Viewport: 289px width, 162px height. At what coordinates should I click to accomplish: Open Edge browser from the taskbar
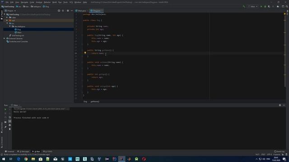pos(19,159)
